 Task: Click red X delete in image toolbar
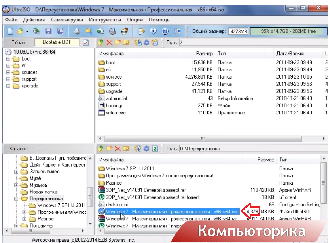coord(109,43)
